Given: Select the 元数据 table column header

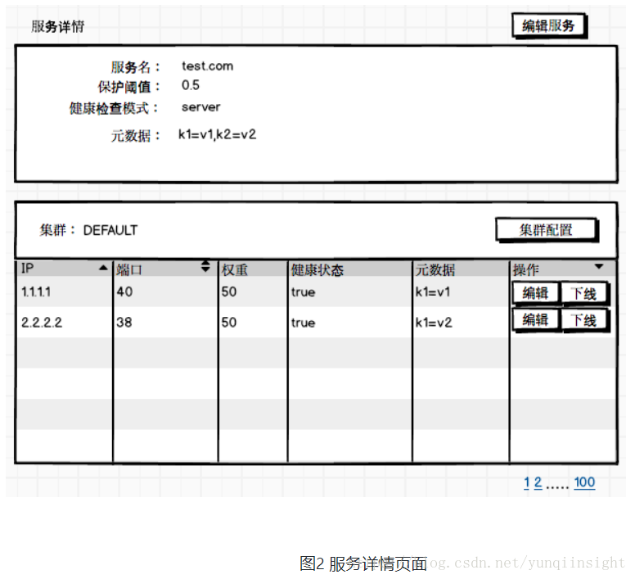Looking at the screenshot, I should (435, 270).
